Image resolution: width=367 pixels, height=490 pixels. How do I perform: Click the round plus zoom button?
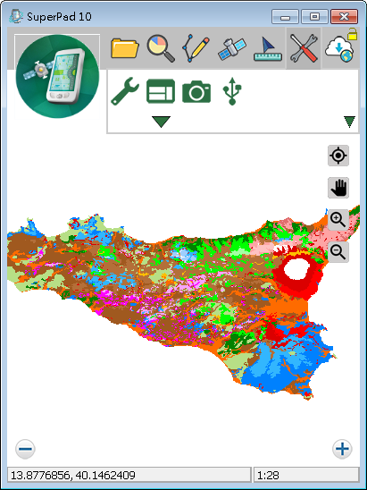coord(342,449)
